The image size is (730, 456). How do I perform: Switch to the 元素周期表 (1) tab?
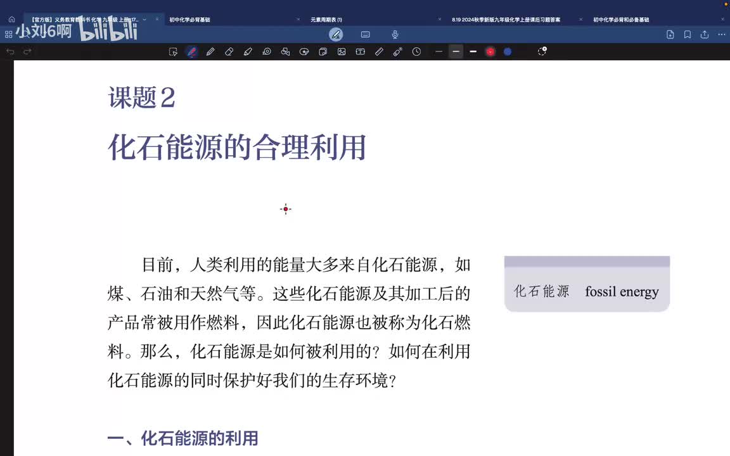point(326,20)
